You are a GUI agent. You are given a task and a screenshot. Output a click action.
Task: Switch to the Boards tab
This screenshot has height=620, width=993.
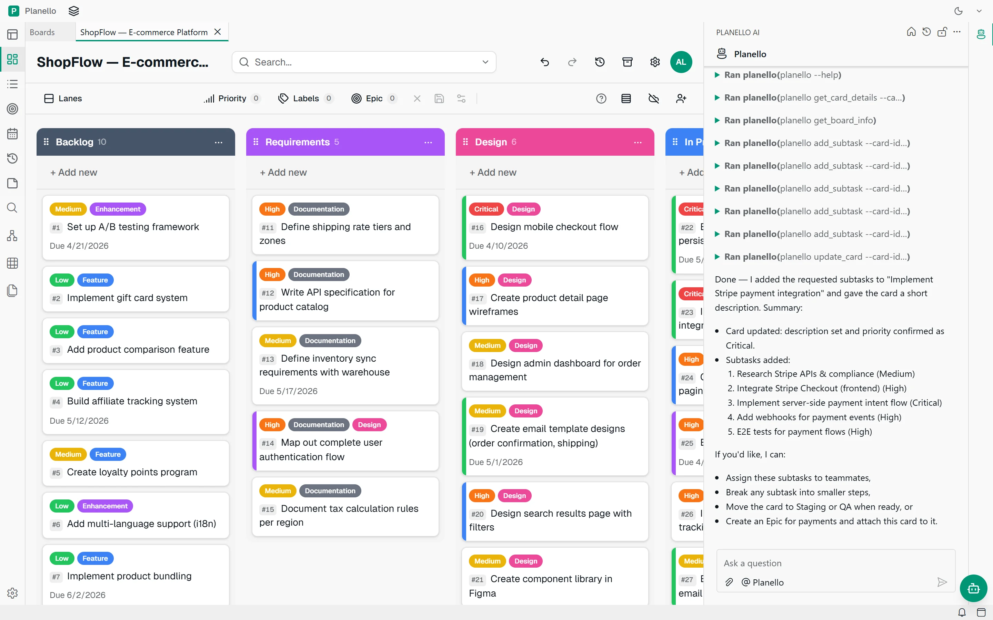pos(42,32)
